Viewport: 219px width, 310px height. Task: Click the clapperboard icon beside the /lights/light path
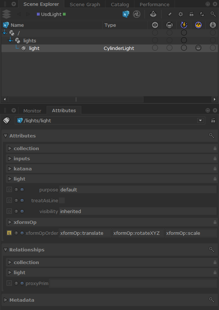(x=213, y=120)
